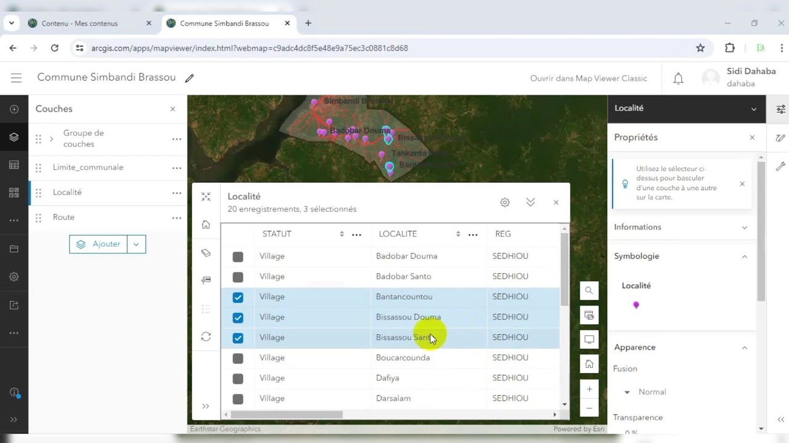Open options menu for Route layer
789x443 pixels.
coord(177,218)
